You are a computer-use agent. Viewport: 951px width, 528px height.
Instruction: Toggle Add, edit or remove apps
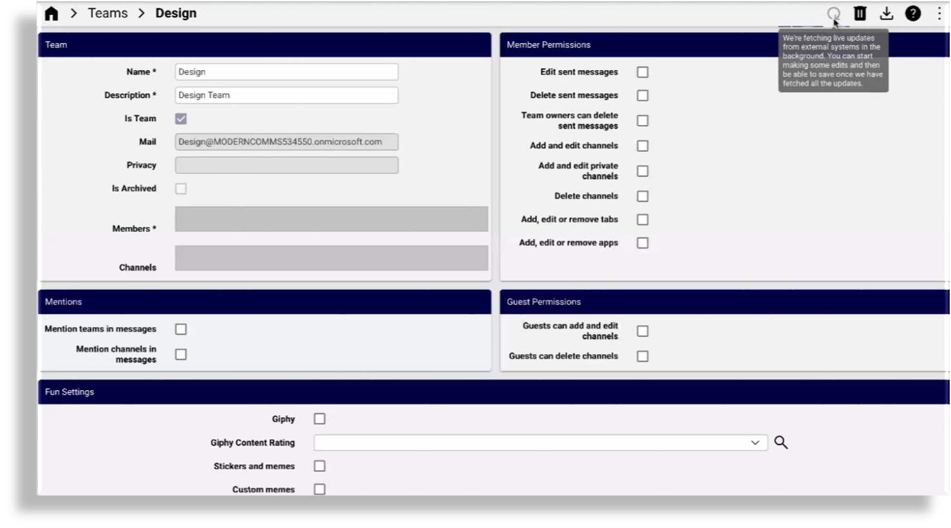pyautogui.click(x=642, y=243)
